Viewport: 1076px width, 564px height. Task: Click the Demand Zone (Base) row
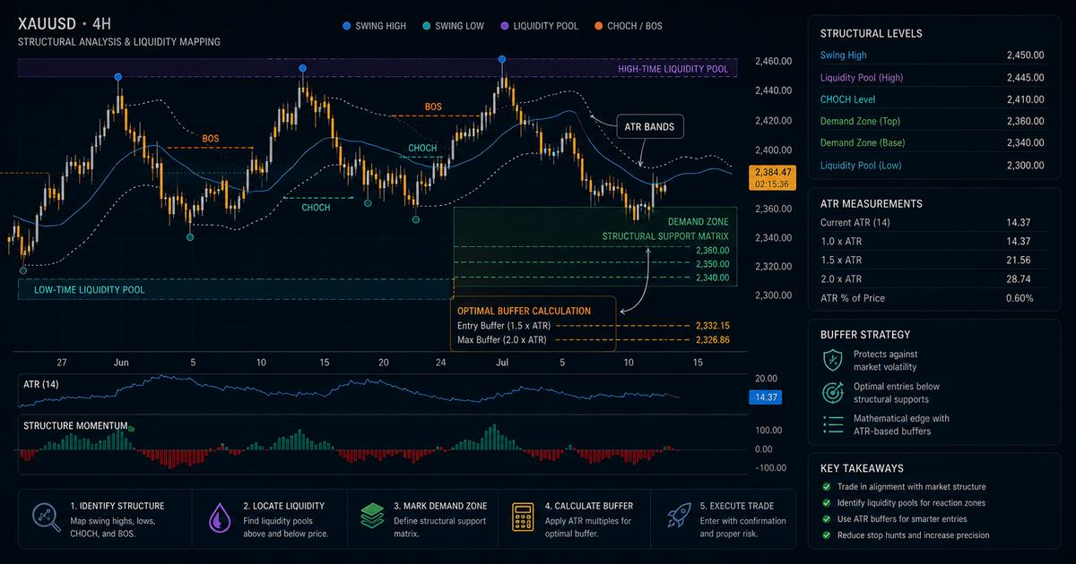[x=932, y=142]
